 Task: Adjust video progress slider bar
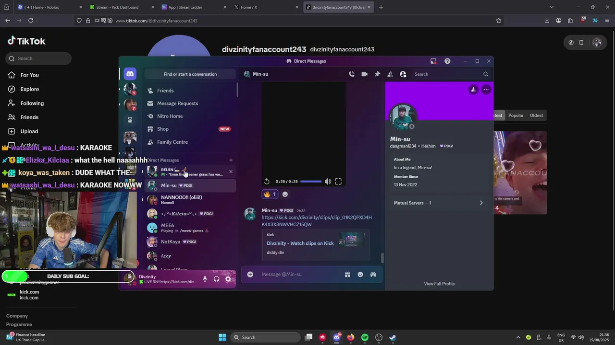[x=311, y=181]
